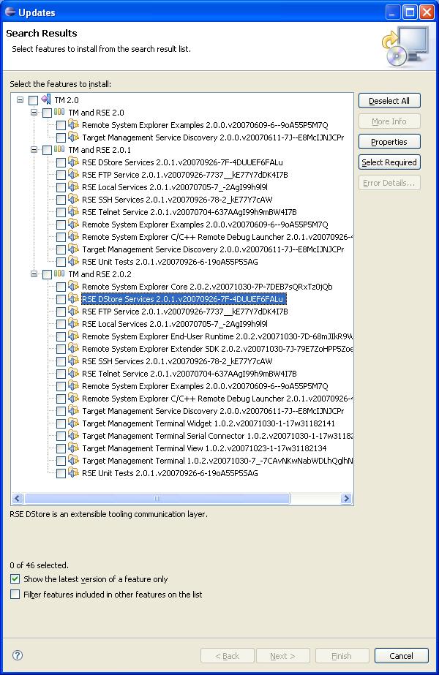
Task: Click the scroll left arrow
Action: [18, 498]
